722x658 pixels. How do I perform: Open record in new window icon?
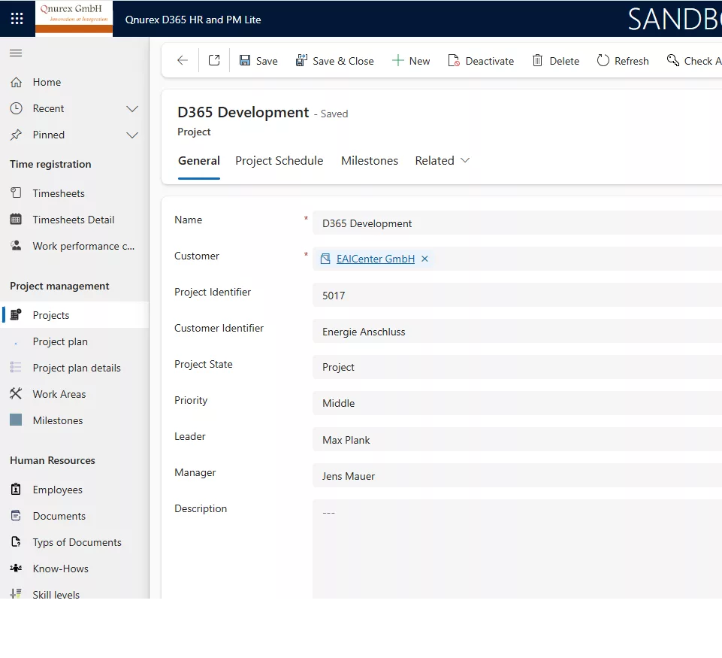click(x=214, y=61)
